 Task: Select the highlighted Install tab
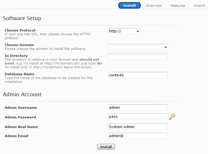[x=129, y=6]
